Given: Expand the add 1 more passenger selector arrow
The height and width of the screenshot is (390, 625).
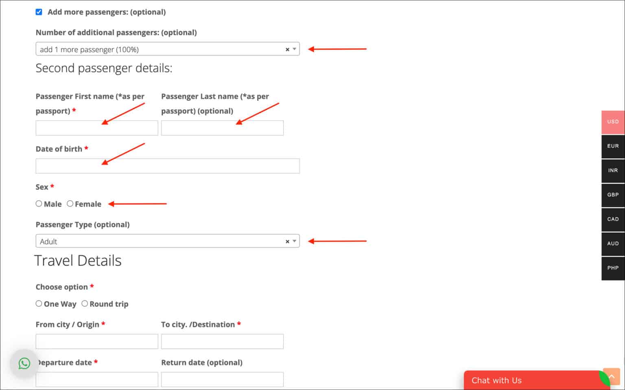Looking at the screenshot, I should [x=294, y=49].
